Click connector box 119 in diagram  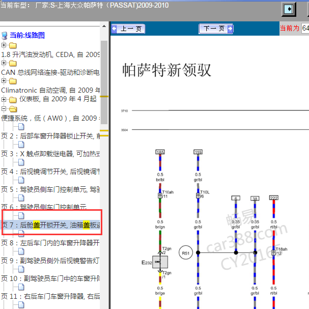click(x=198, y=152)
